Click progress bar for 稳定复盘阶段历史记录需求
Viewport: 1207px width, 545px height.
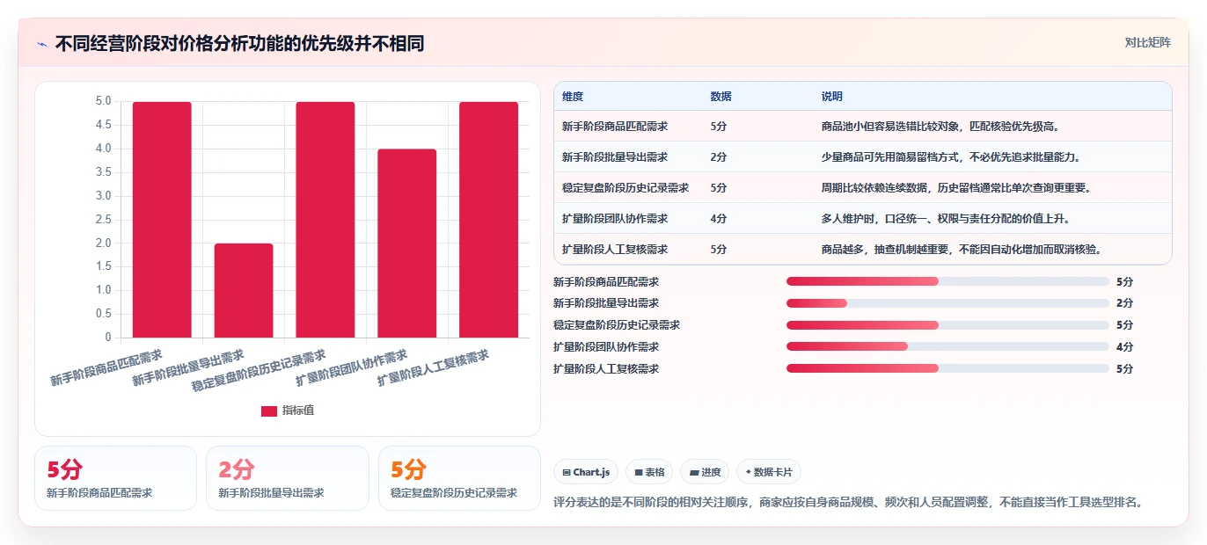(x=947, y=325)
